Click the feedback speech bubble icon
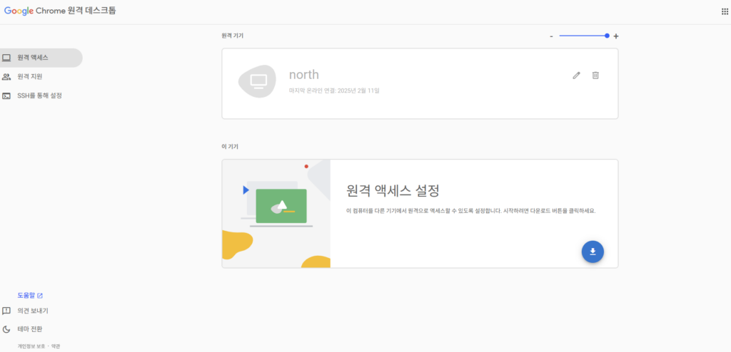The height and width of the screenshot is (352, 731). pos(6,311)
